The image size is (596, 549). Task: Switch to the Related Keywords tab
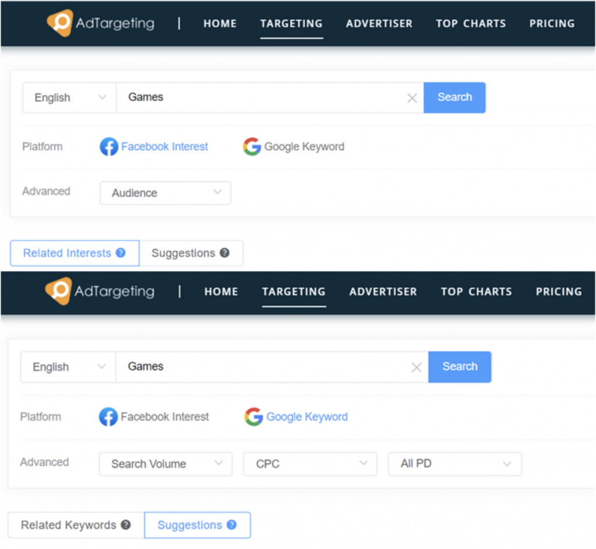point(76,525)
